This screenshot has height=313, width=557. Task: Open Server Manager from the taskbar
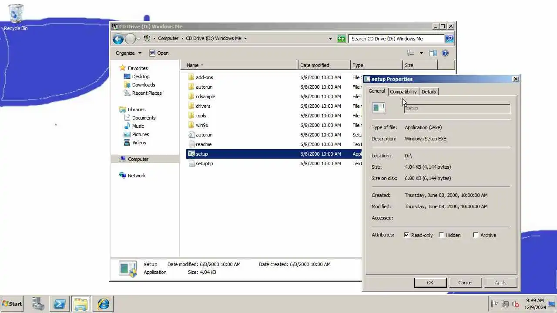(38, 304)
